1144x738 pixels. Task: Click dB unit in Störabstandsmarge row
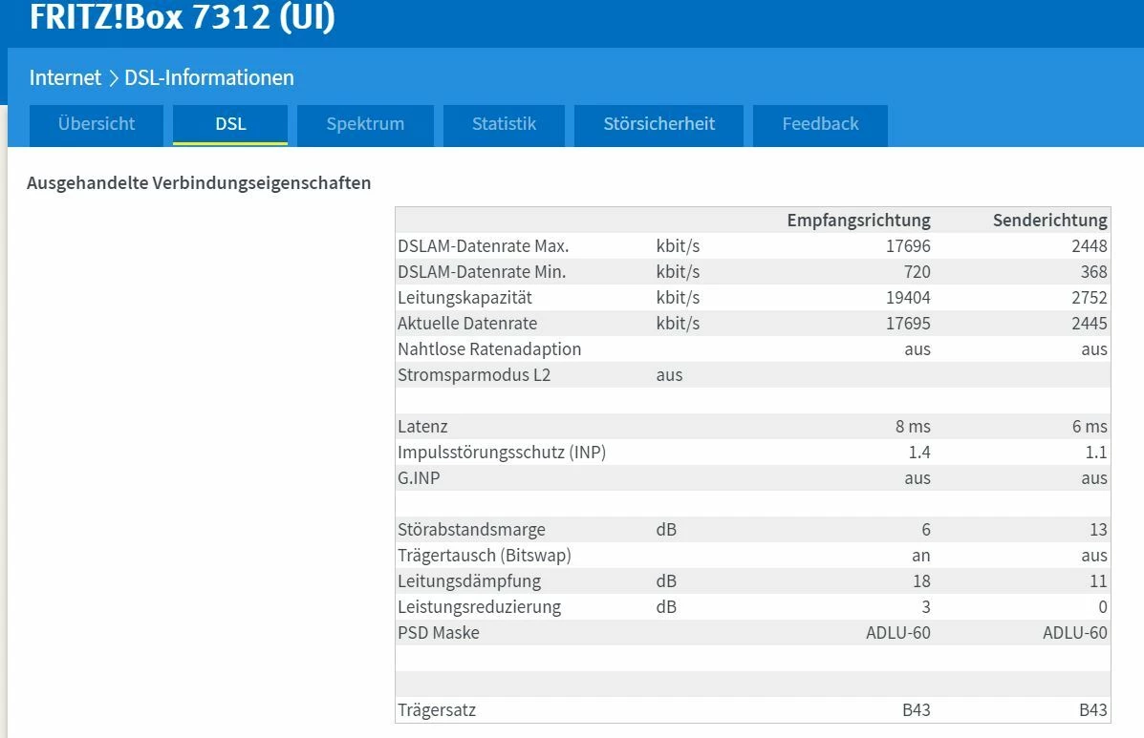pyautogui.click(x=666, y=530)
